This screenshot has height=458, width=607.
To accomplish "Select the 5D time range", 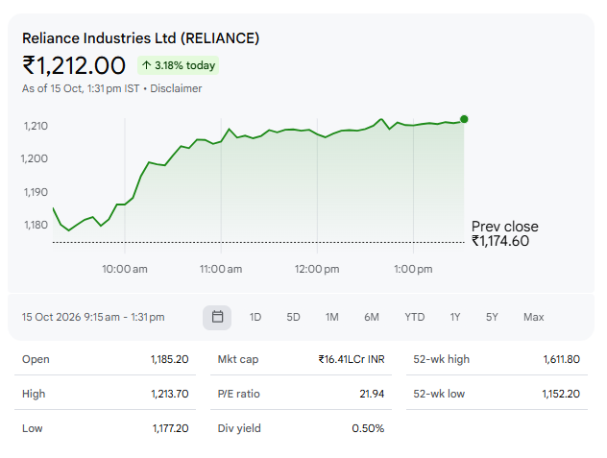I will point(293,317).
